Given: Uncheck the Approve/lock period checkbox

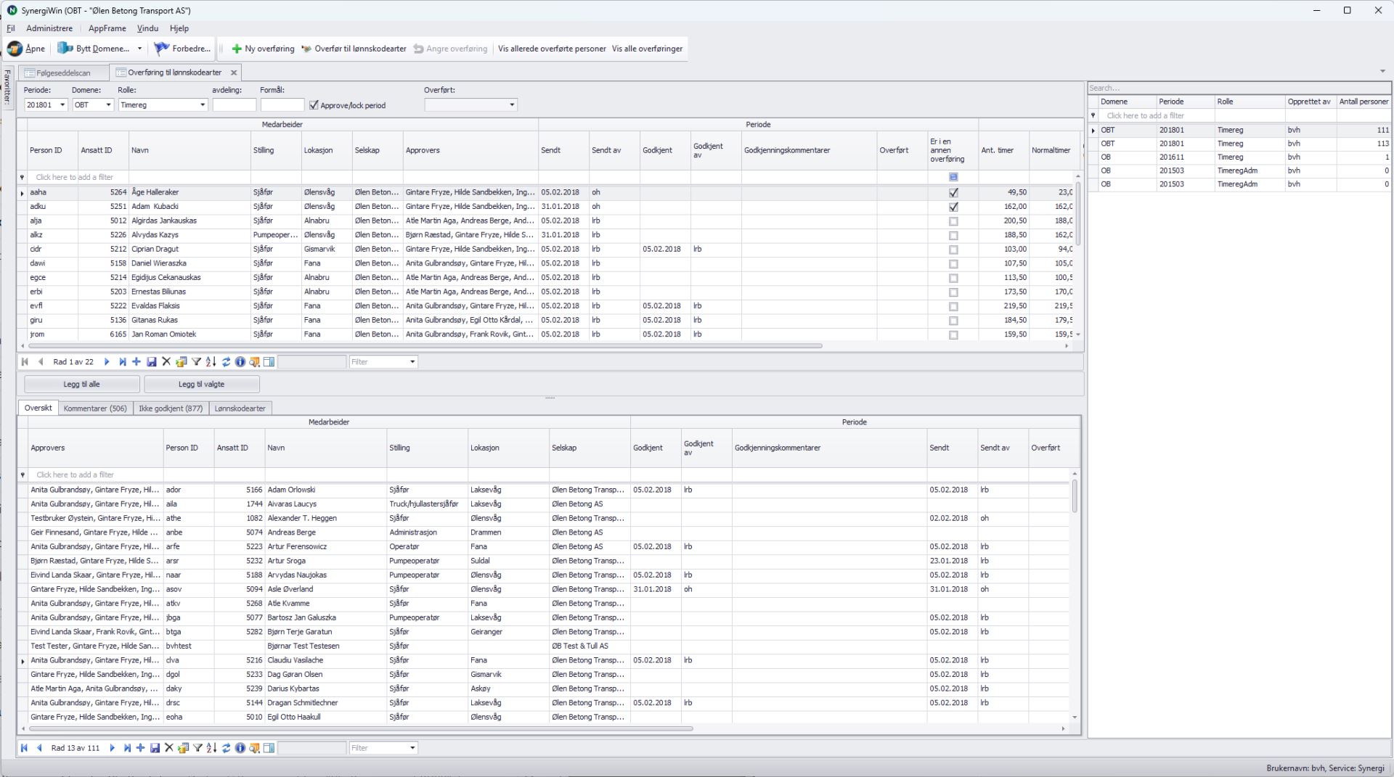Looking at the screenshot, I should [314, 105].
